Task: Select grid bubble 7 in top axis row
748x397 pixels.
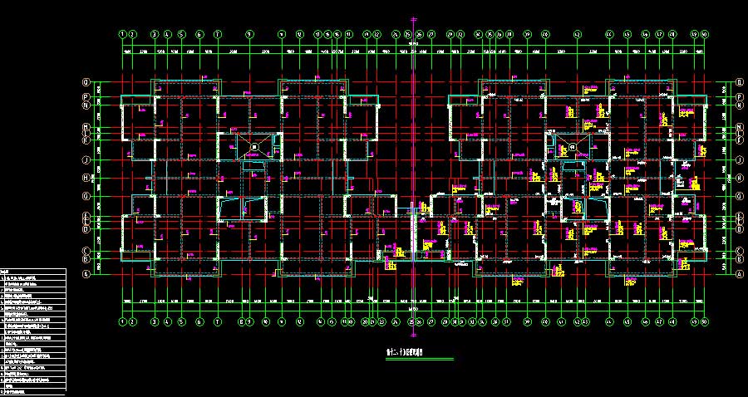Action: coord(218,34)
